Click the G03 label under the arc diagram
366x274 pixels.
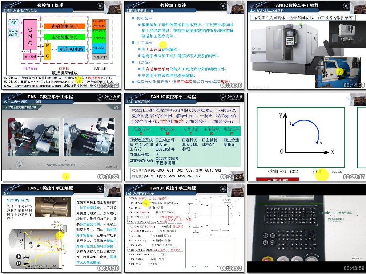(317, 172)
